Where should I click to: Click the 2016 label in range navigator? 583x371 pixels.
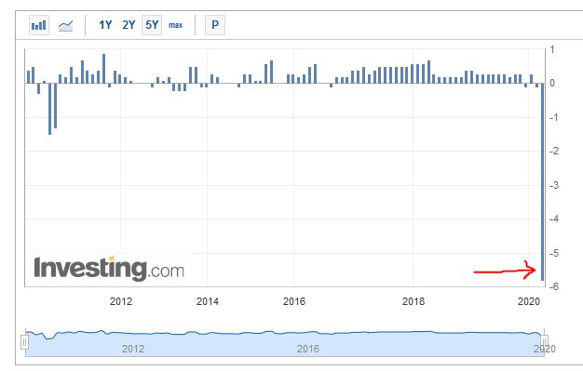coord(308,349)
